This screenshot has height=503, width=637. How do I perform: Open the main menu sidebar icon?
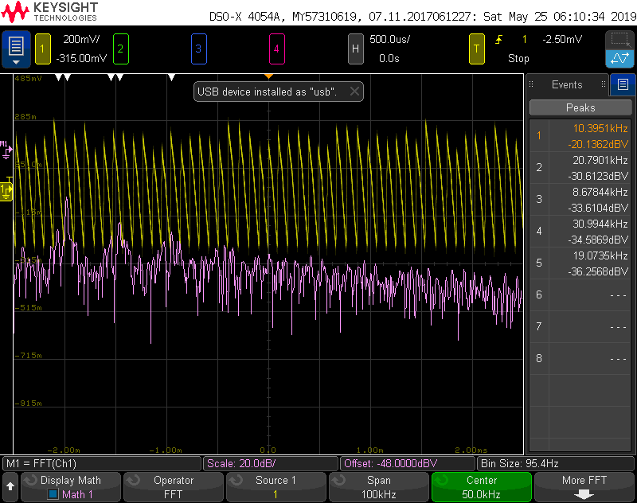click(x=16, y=49)
